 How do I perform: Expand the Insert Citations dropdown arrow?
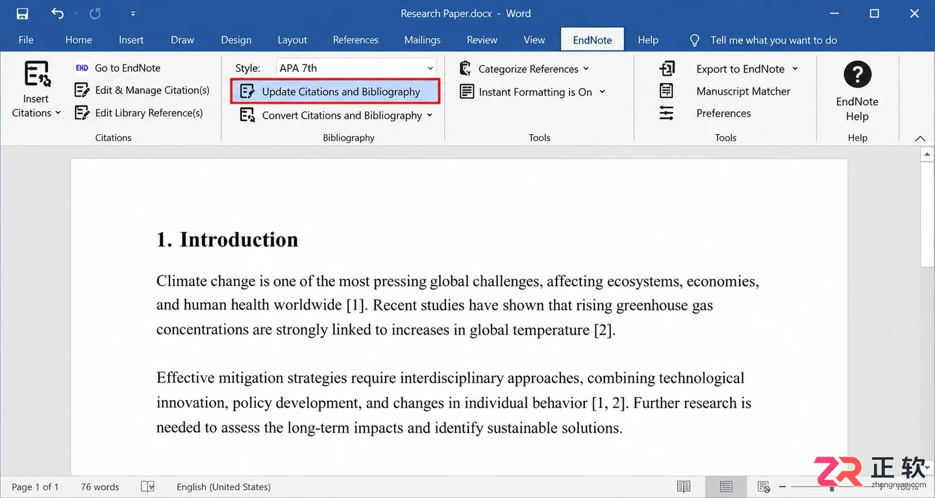(x=58, y=113)
